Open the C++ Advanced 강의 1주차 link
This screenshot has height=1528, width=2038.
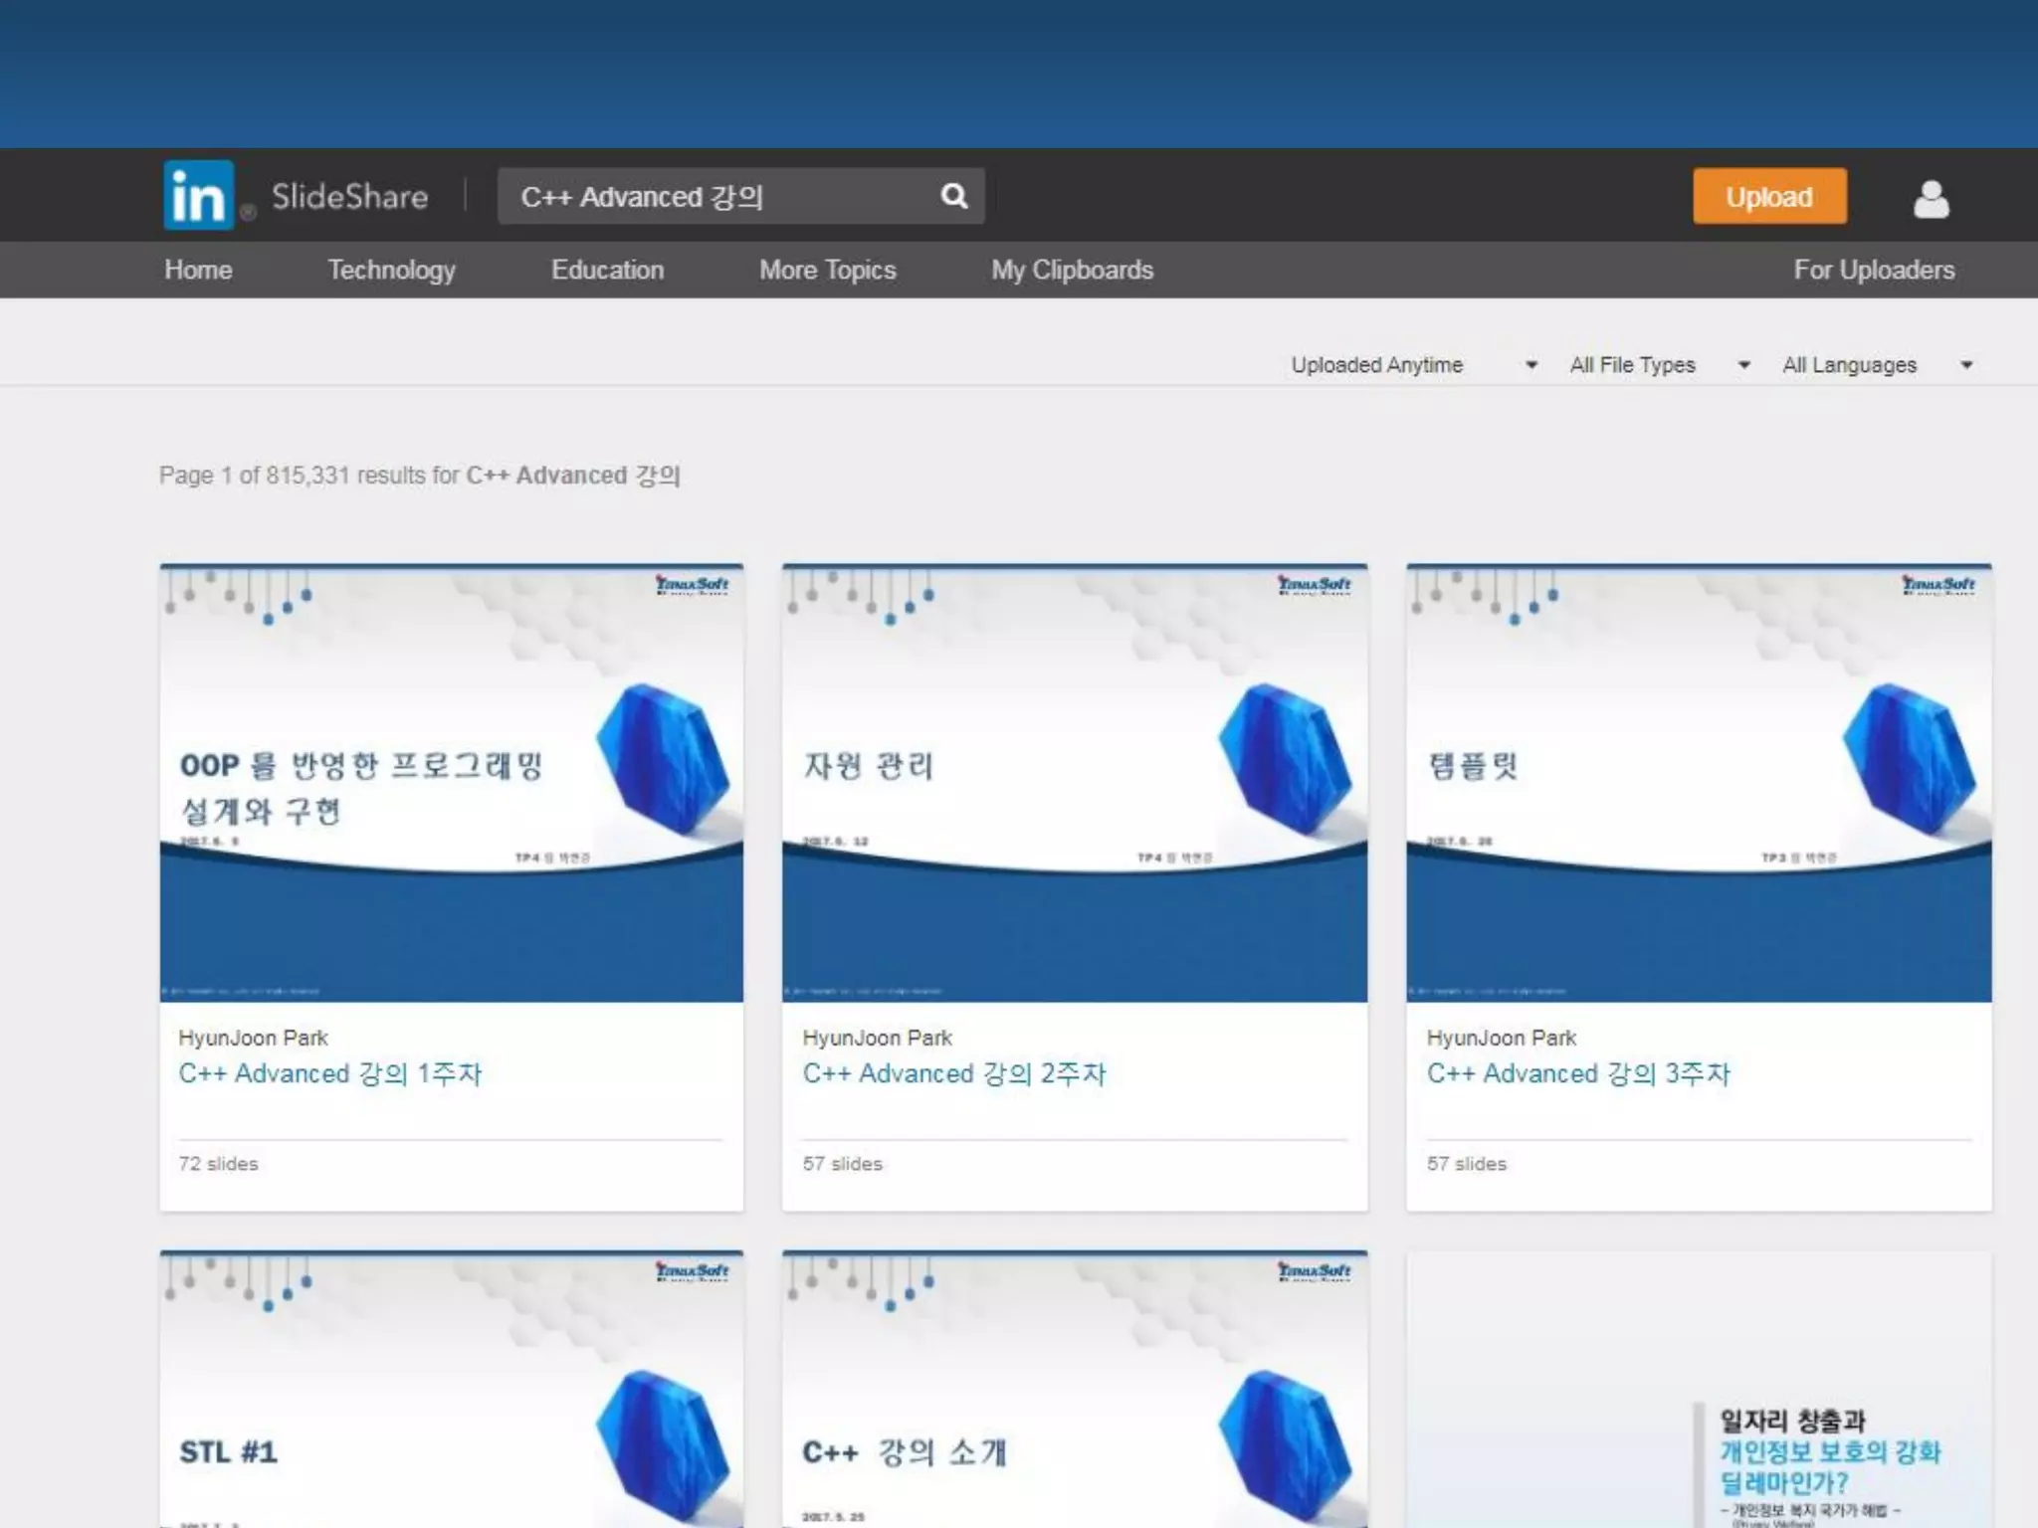[x=330, y=1073]
